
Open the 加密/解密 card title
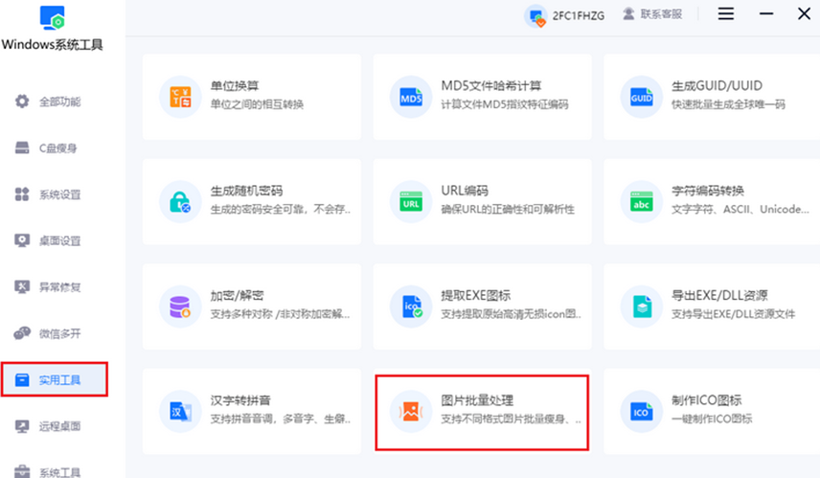[x=237, y=295]
